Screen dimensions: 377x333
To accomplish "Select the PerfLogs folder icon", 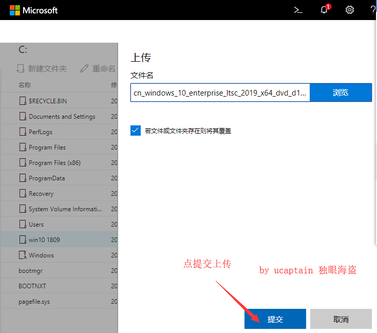I will 23,132.
